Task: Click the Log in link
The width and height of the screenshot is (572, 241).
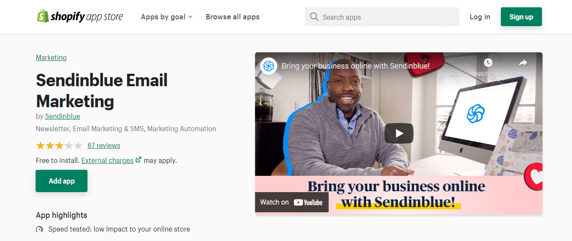Action: tap(480, 17)
